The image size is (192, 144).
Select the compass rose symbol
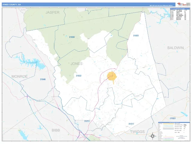point(152,136)
